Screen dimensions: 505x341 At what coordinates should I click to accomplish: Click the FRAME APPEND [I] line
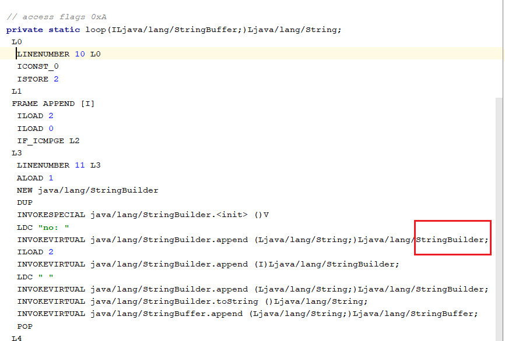click(53, 104)
